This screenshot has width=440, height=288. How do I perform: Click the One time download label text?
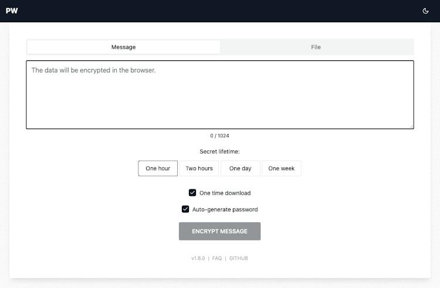(x=225, y=193)
